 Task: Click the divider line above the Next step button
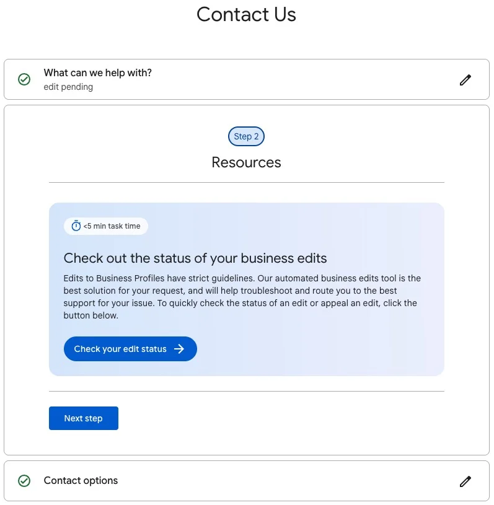246,392
